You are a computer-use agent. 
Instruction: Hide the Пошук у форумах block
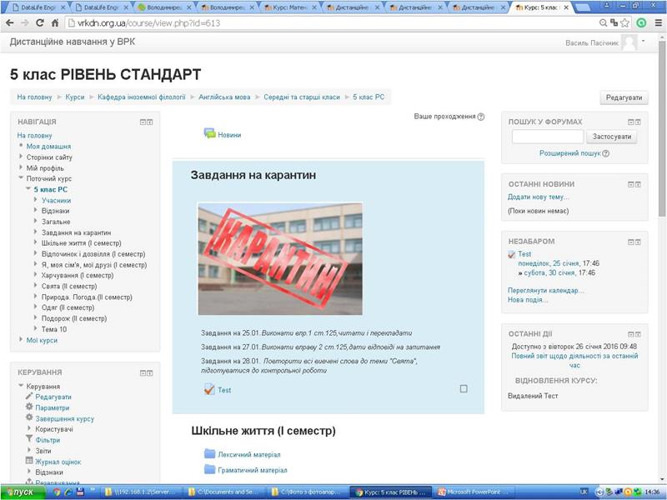(x=631, y=122)
